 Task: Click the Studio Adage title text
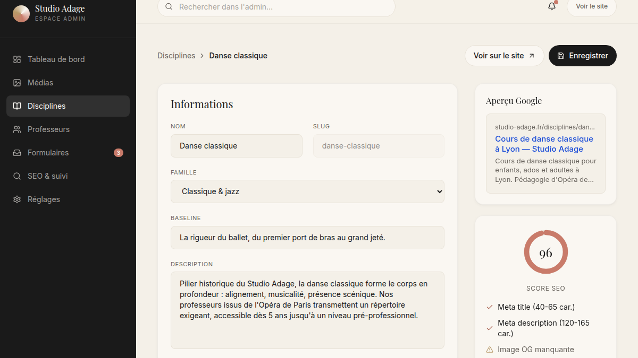tap(60, 8)
